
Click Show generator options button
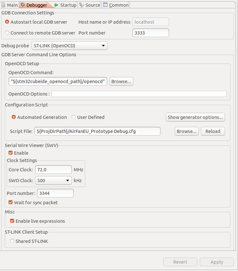coord(195,117)
